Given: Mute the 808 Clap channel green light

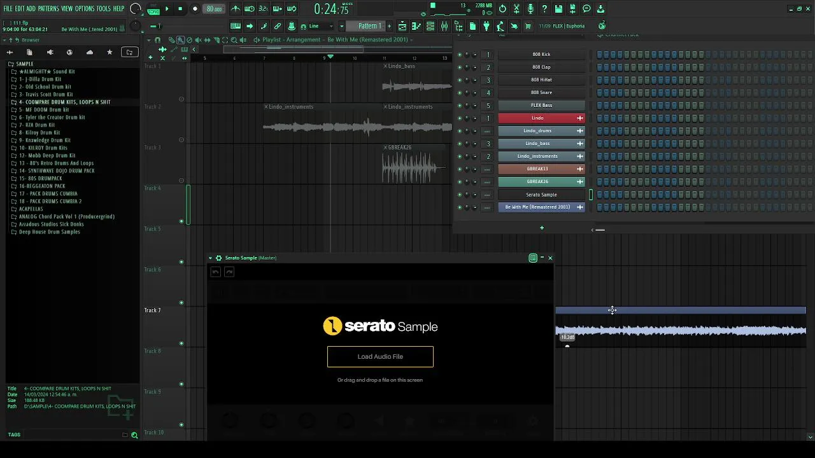Looking at the screenshot, I should pos(460,67).
